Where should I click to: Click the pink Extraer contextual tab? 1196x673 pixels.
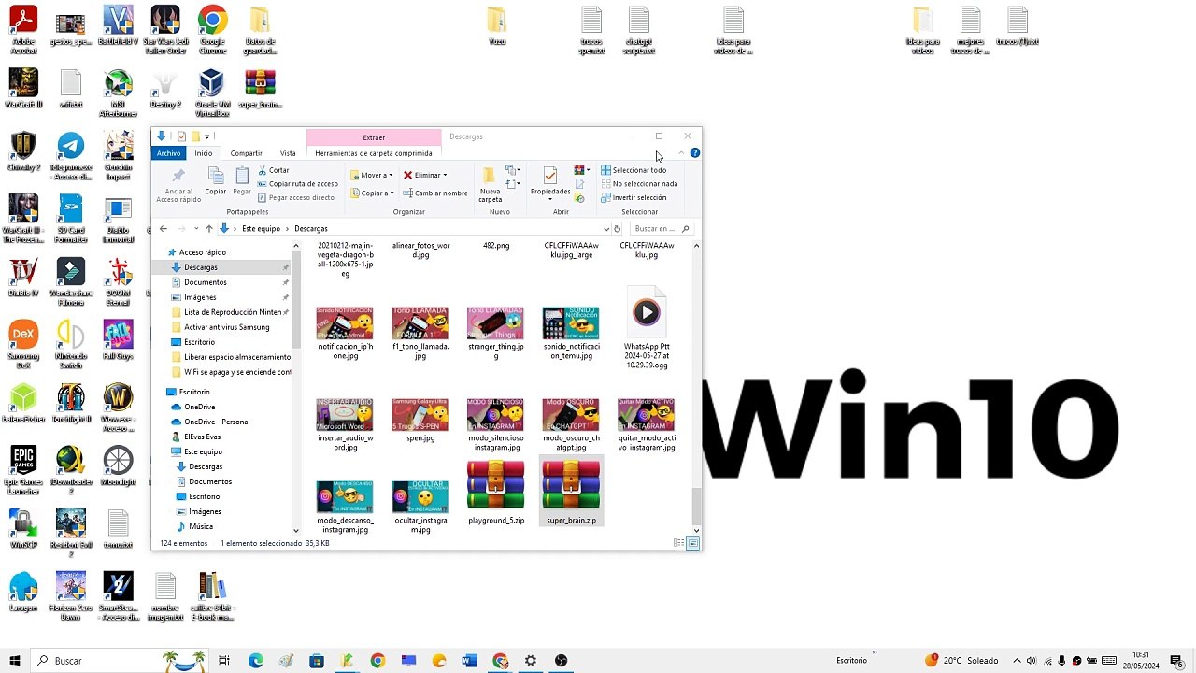(x=374, y=137)
